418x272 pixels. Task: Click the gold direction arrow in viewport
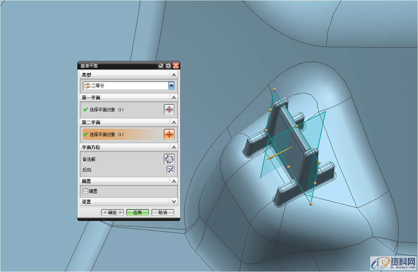click(x=279, y=153)
